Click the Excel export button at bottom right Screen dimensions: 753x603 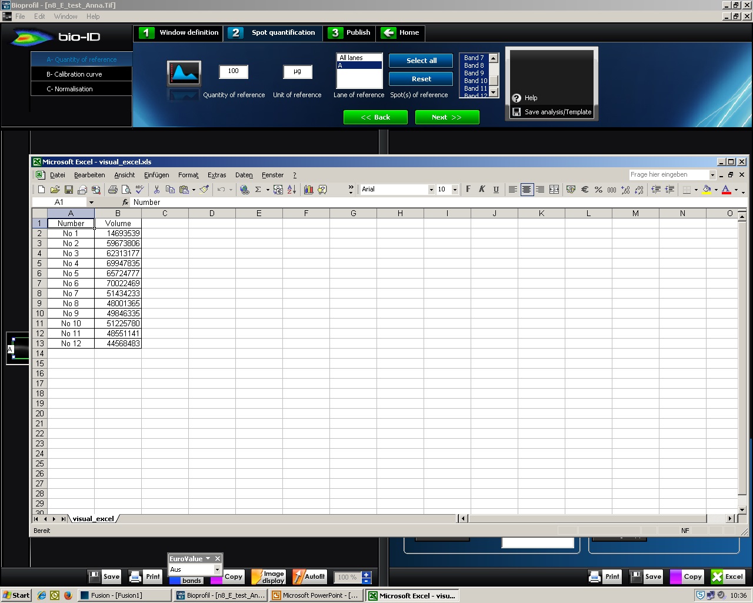pyautogui.click(x=727, y=577)
